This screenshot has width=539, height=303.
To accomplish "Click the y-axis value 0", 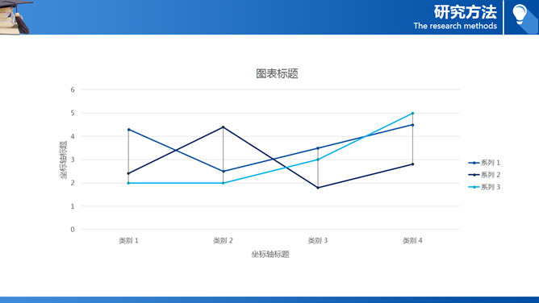I will click(x=73, y=229).
